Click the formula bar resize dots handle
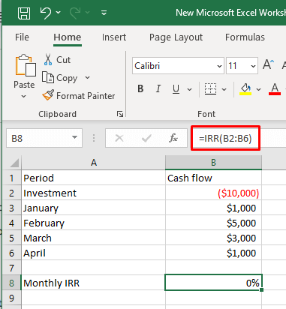 click(x=94, y=138)
